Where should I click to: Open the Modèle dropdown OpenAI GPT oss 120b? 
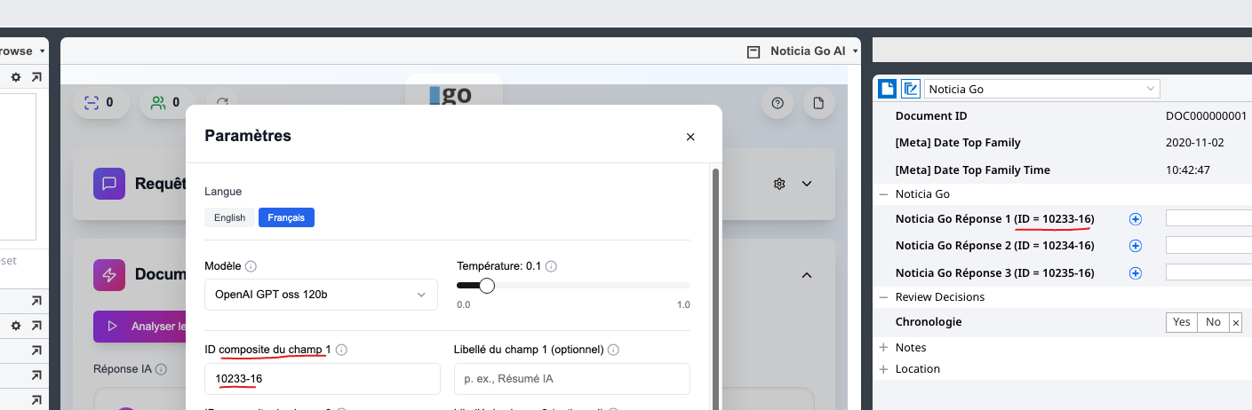[321, 295]
